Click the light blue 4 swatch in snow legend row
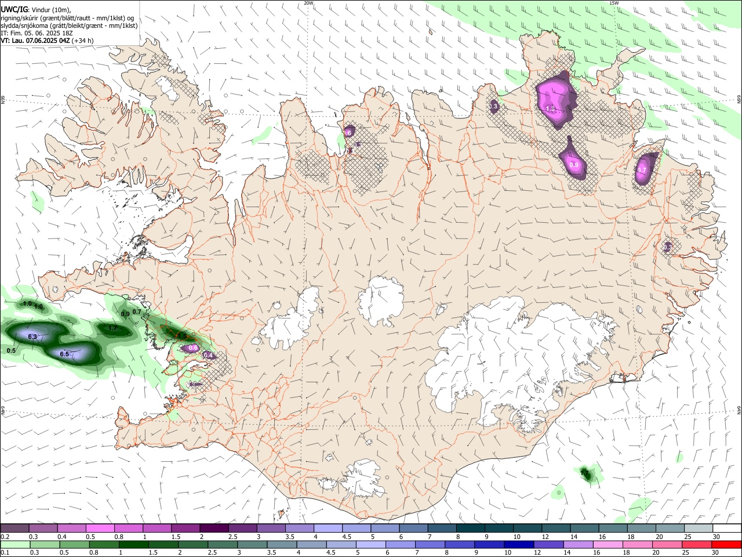The height and width of the screenshot is (557, 742). click(328, 528)
